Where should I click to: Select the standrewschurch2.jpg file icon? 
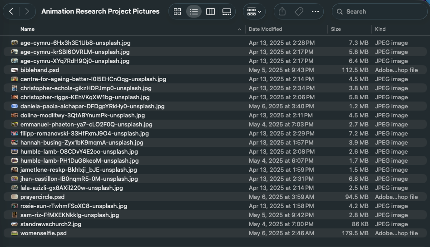pos(15,224)
